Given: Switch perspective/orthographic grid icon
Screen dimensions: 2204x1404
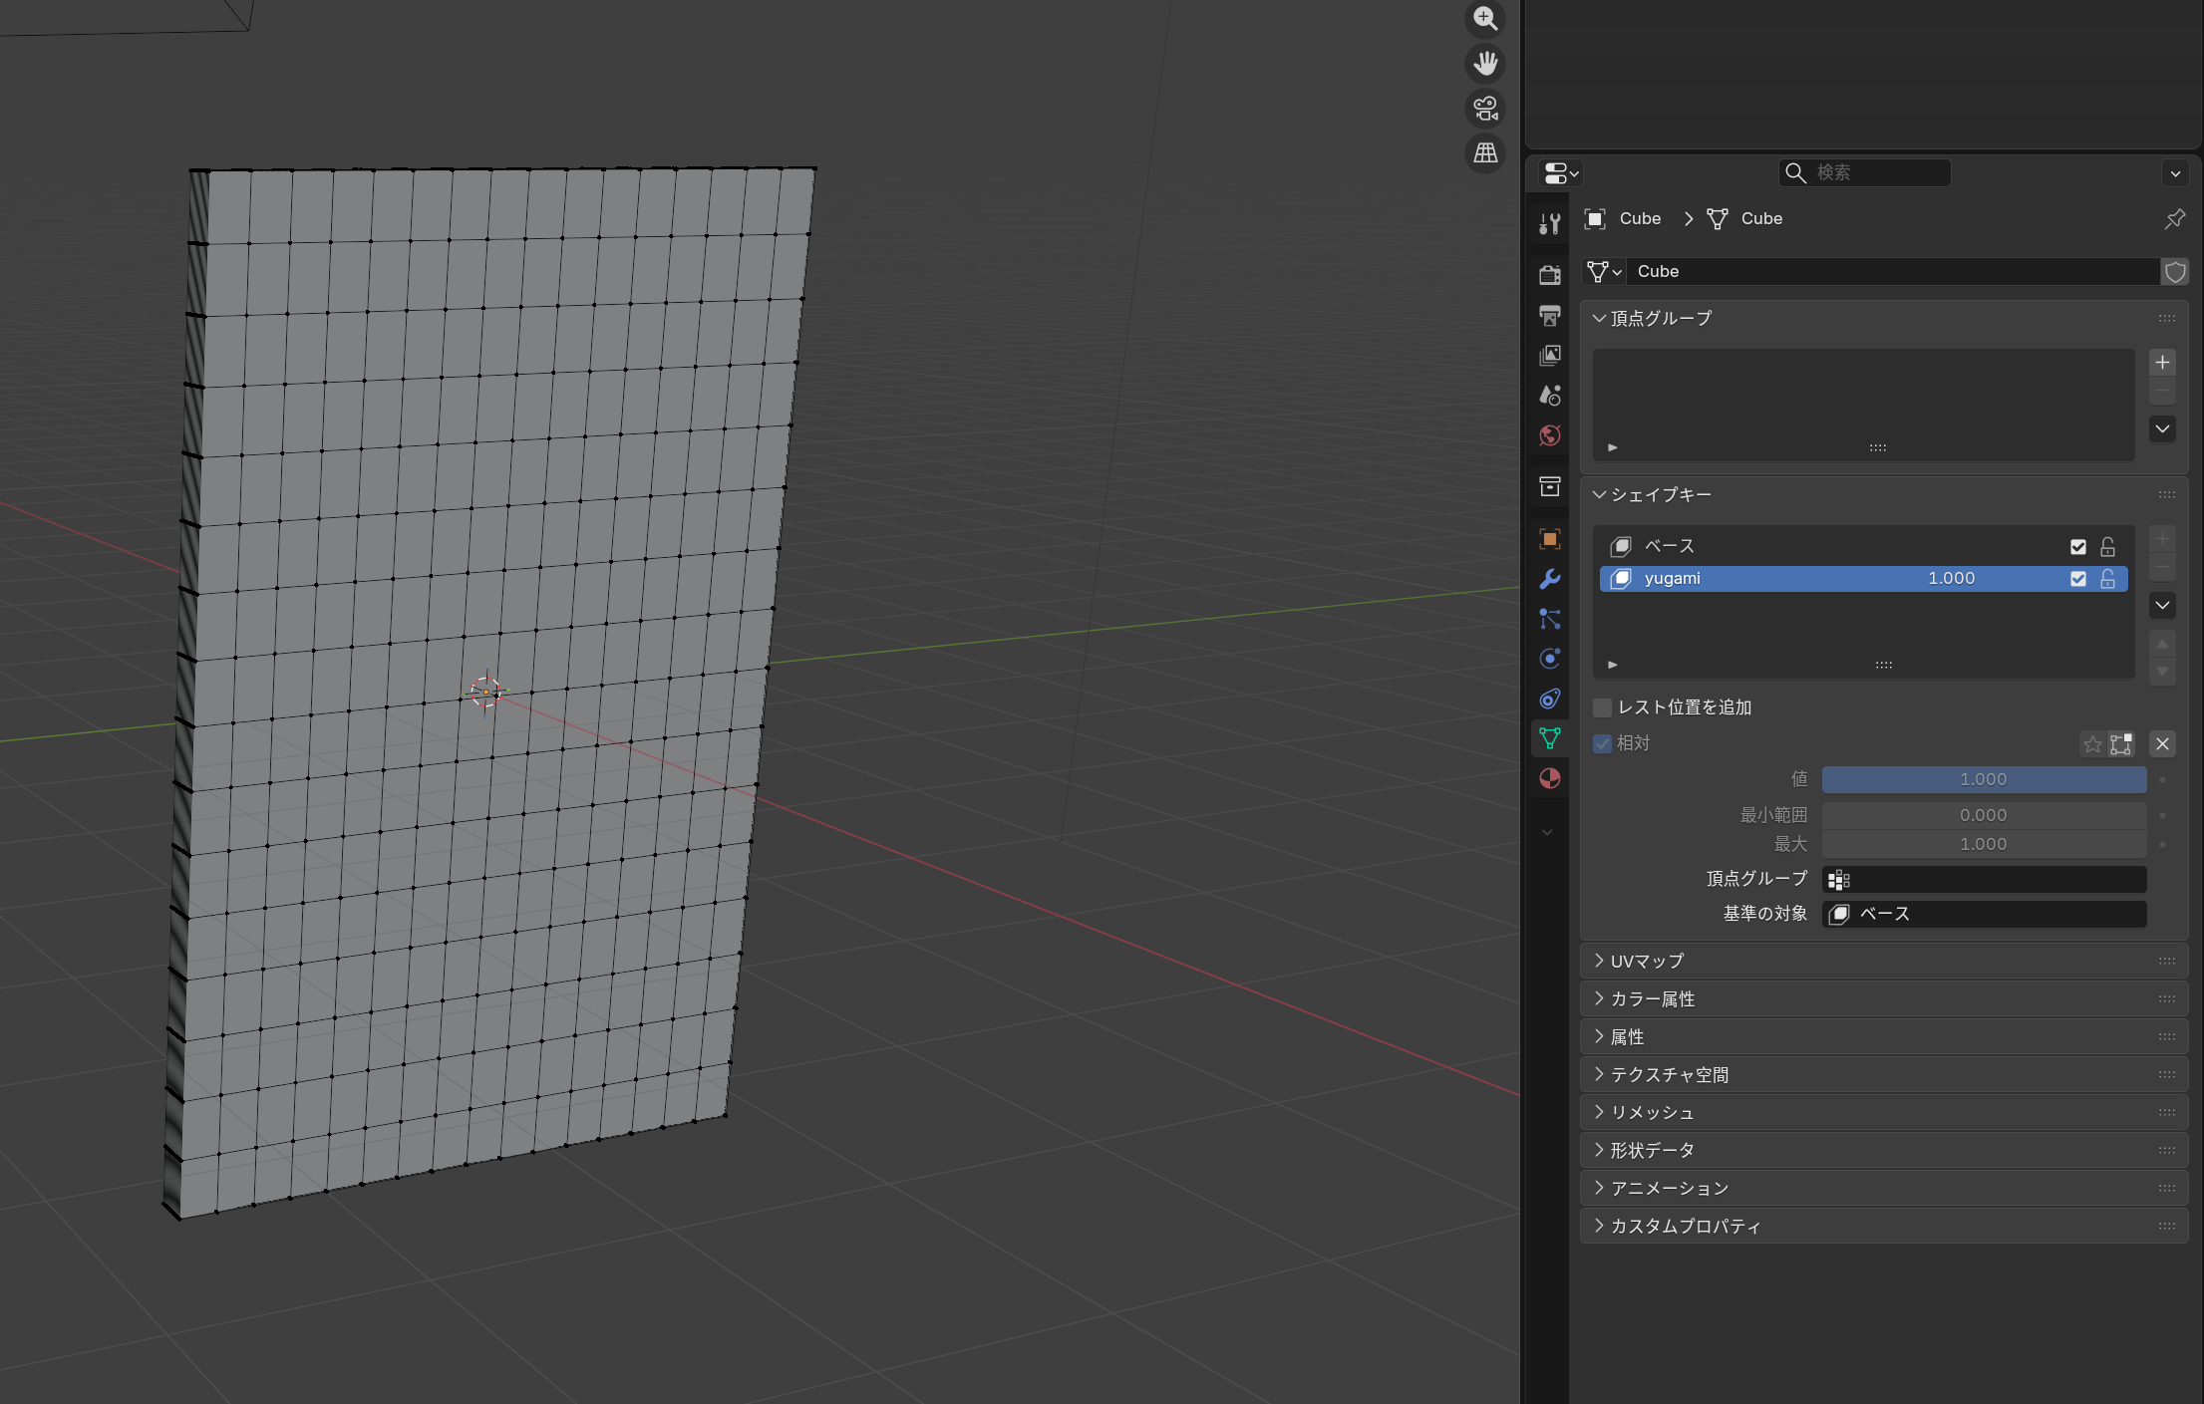Looking at the screenshot, I should click(1485, 152).
